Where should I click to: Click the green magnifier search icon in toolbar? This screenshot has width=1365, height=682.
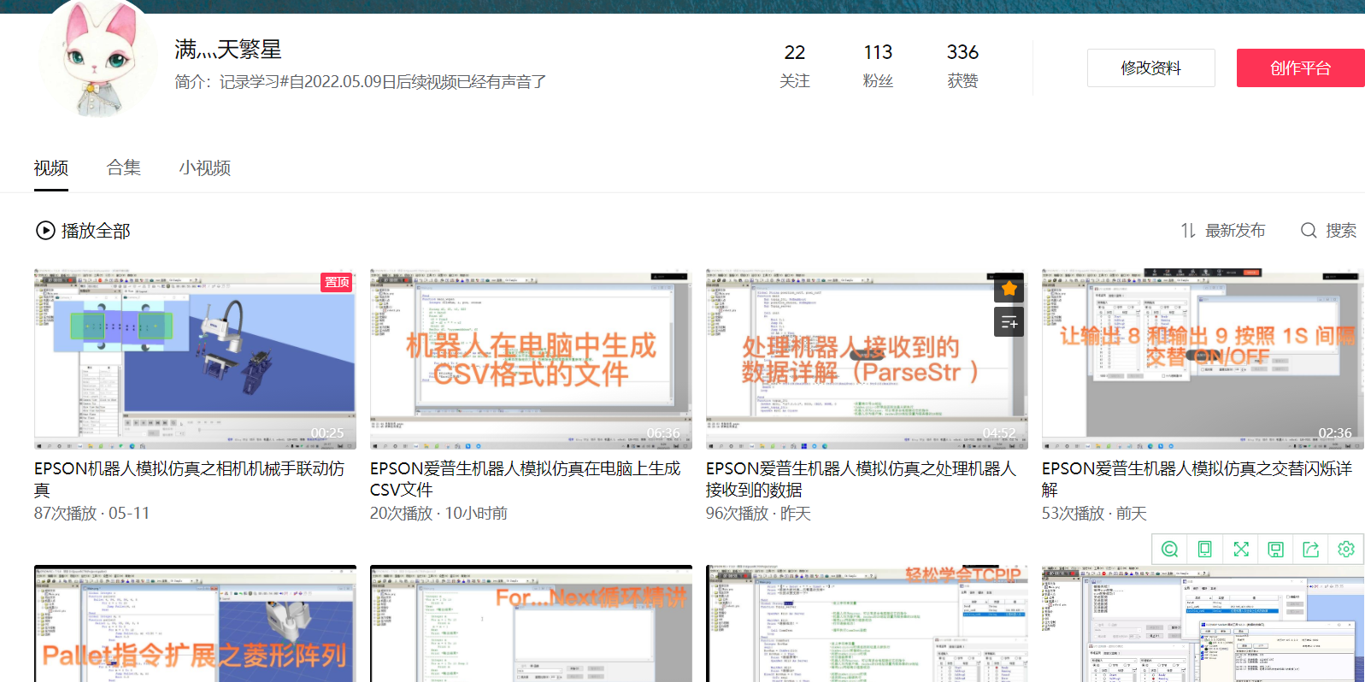pos(1169,550)
